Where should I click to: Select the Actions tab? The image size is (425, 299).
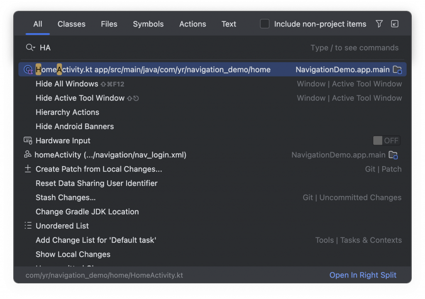point(193,24)
